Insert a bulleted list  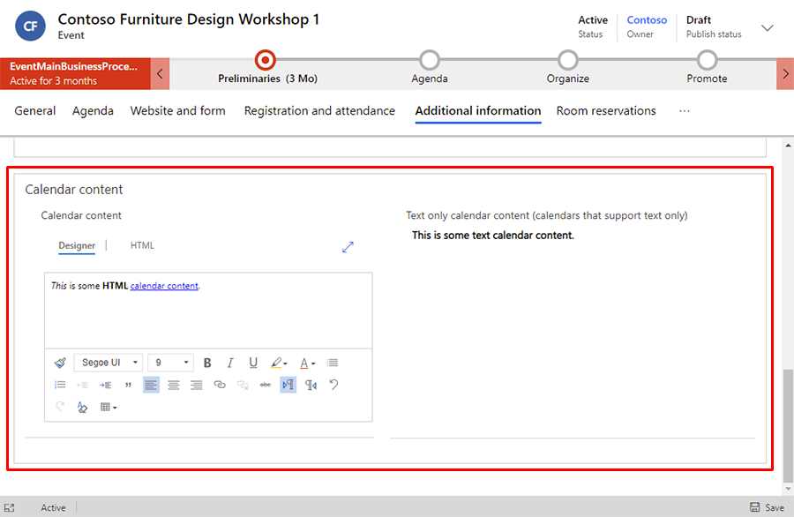(333, 363)
